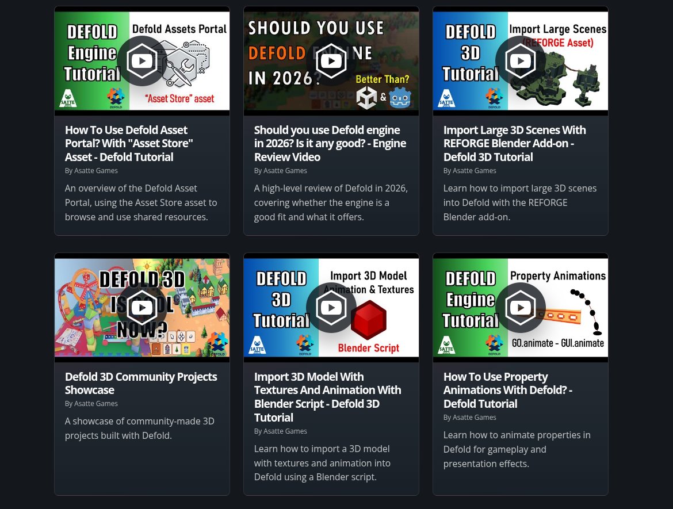Play the Import Large Scenes REFORGE video
Viewport: 673px width, 509px height.
pos(520,61)
